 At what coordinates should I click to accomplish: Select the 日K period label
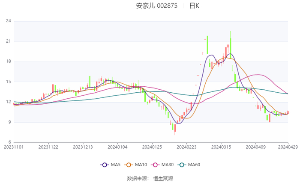pyautogui.click(x=194, y=6)
